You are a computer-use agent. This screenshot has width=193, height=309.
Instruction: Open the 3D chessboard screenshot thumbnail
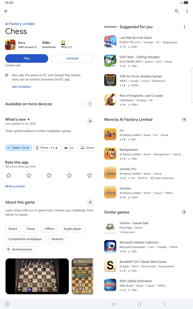click(37, 276)
